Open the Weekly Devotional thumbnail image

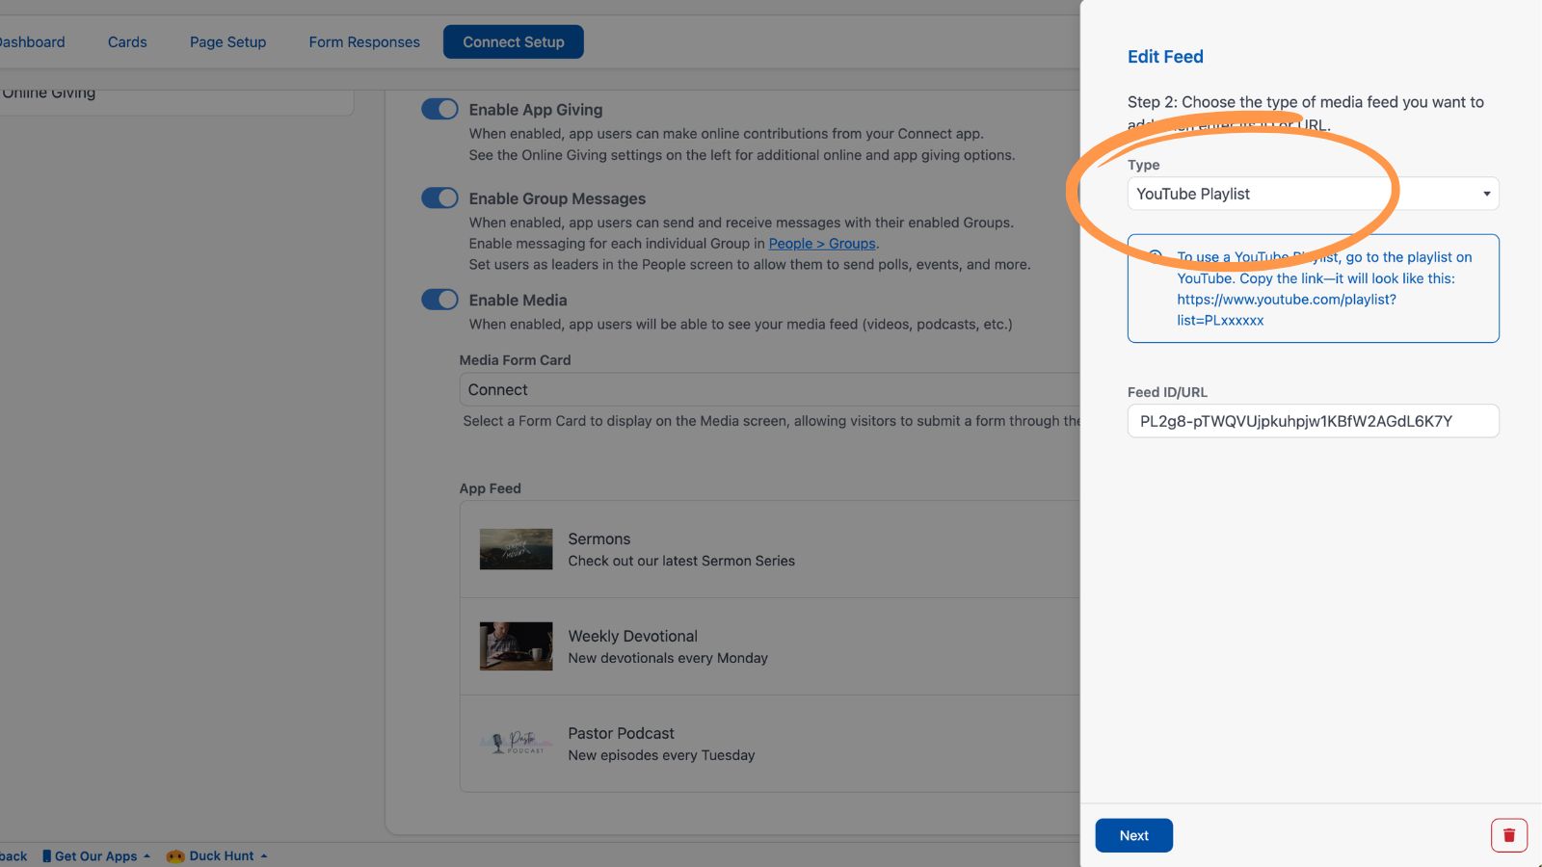click(516, 646)
